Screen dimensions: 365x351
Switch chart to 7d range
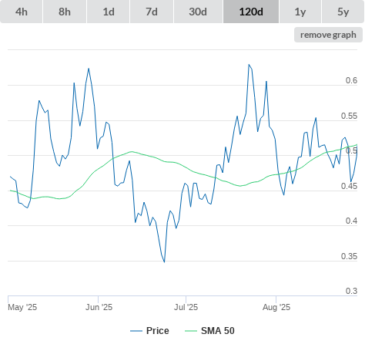152,12
